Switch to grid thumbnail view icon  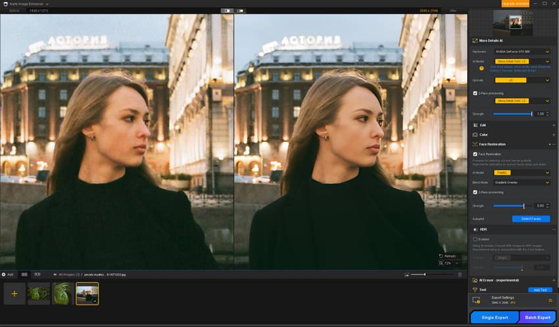coord(24,274)
